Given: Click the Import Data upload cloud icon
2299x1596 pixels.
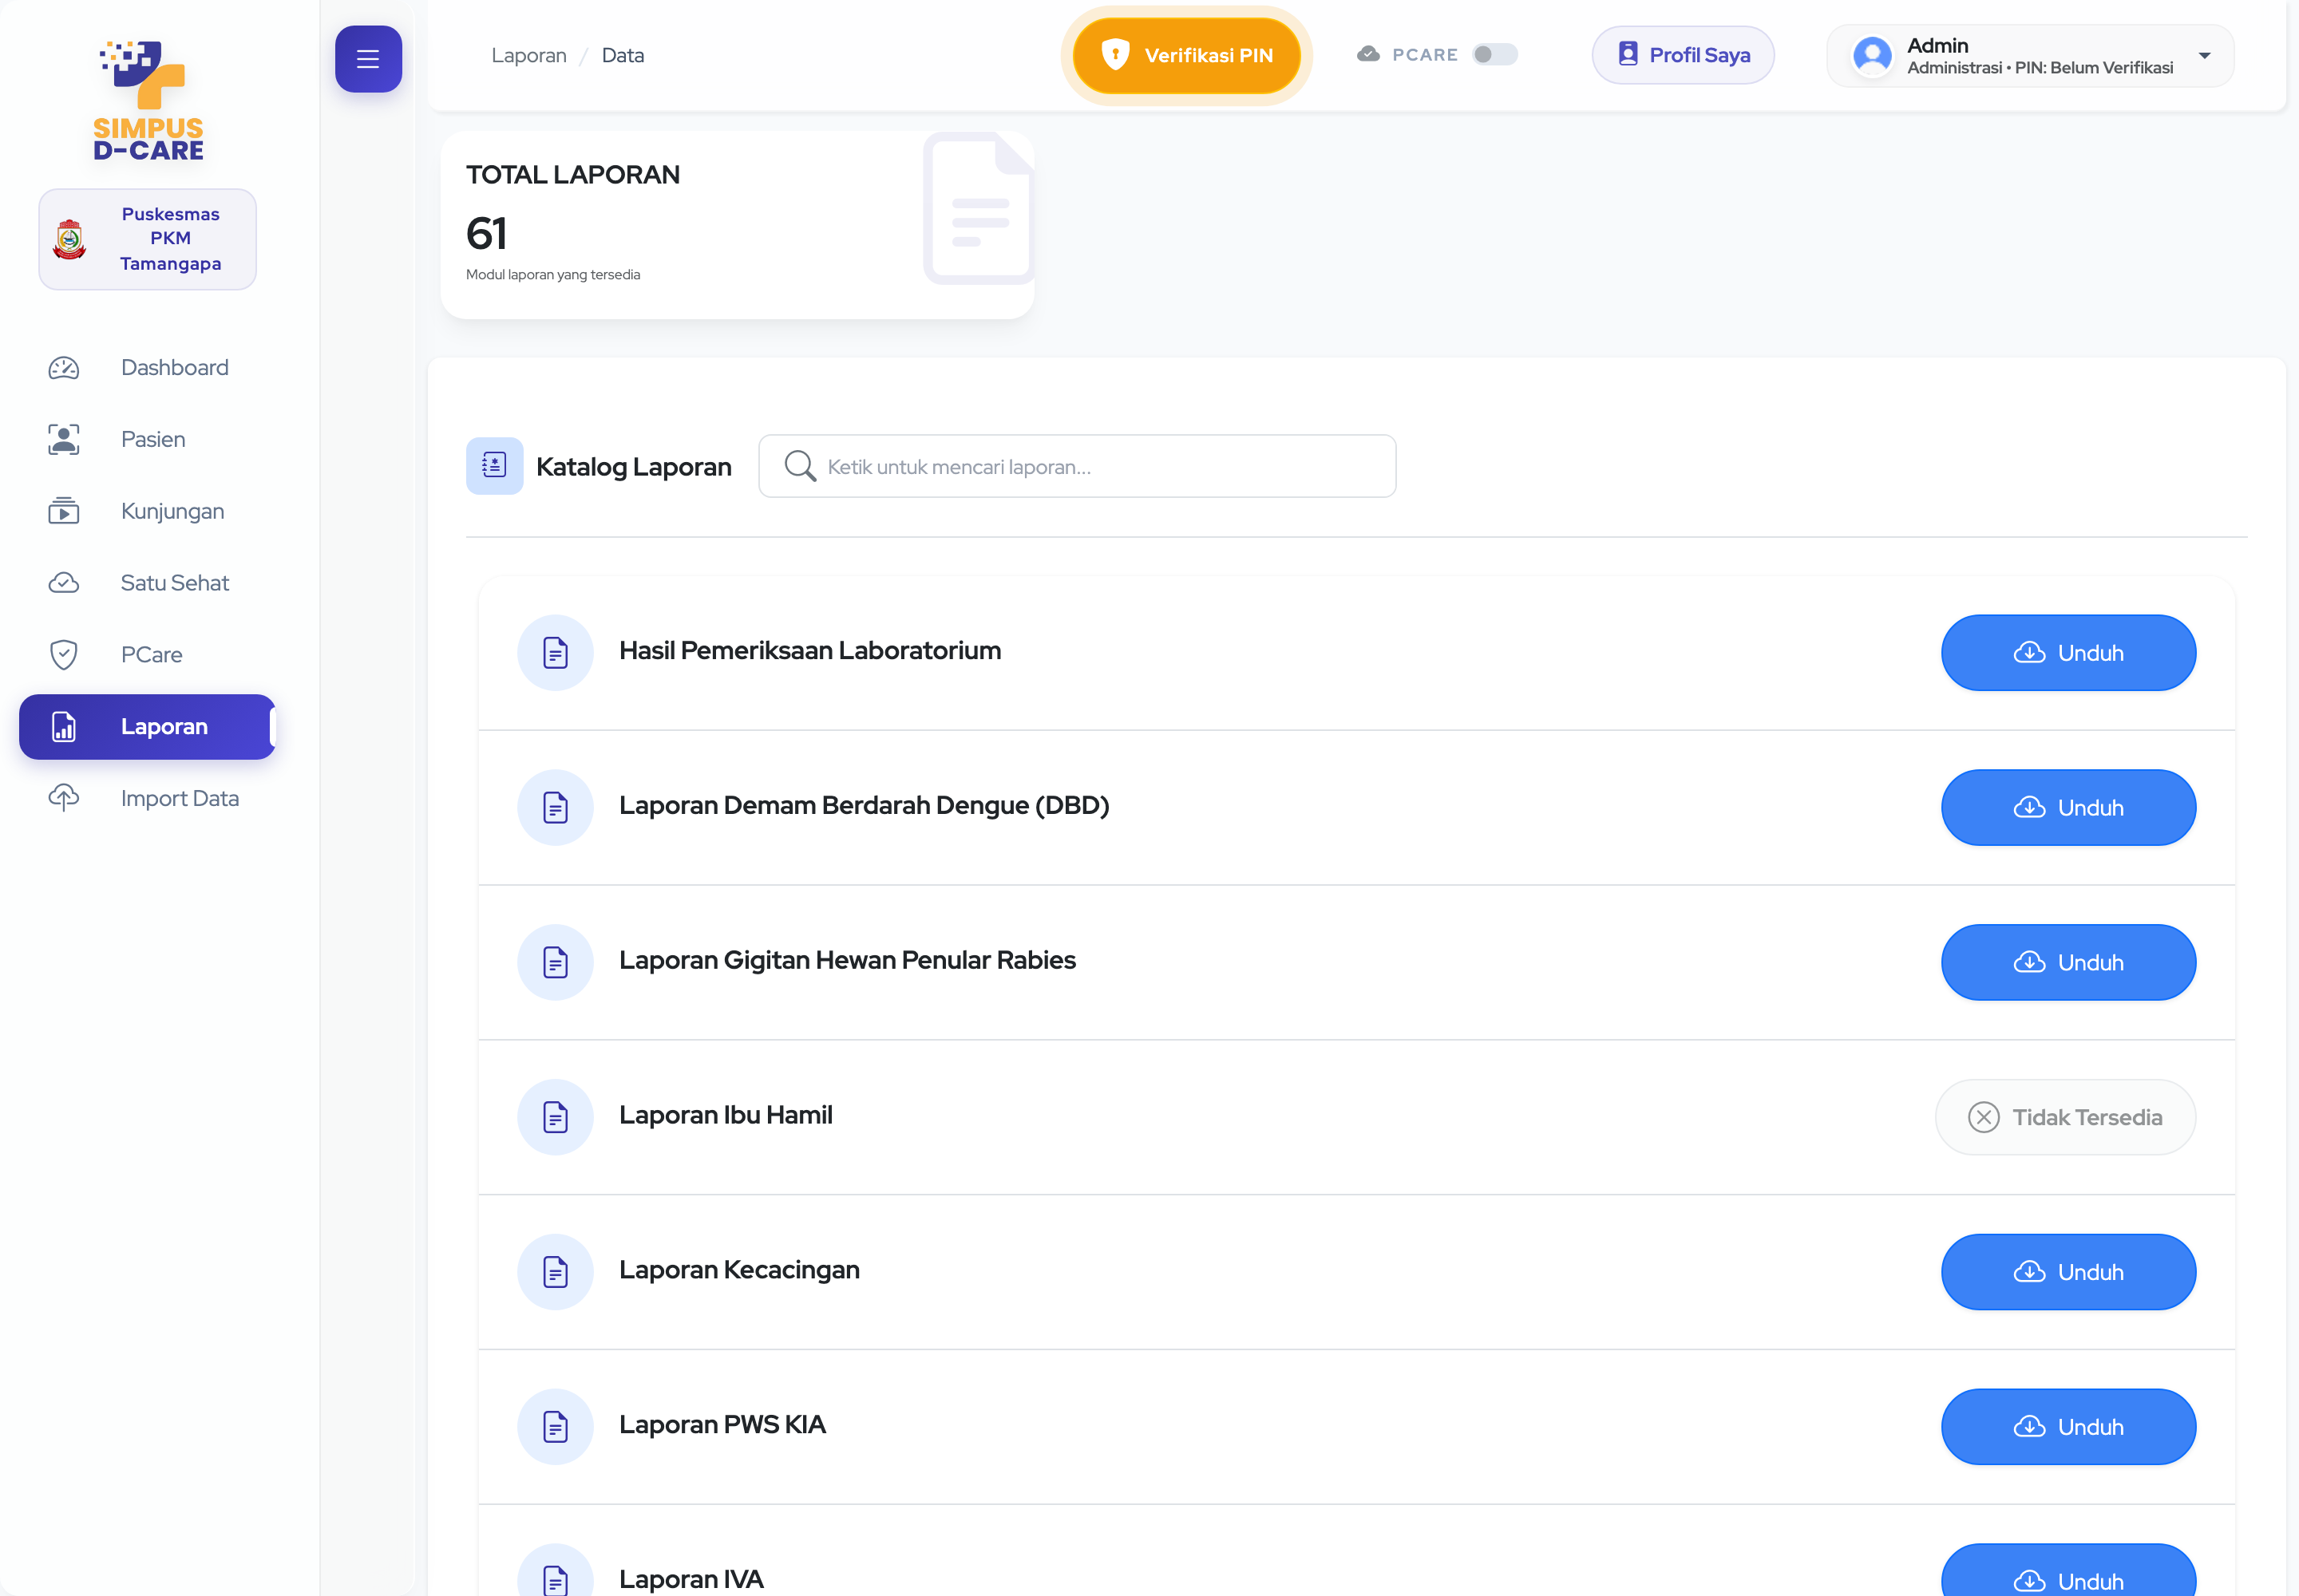Looking at the screenshot, I should (64, 798).
